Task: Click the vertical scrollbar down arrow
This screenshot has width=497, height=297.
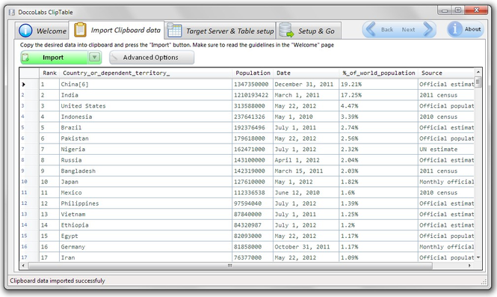Action: pyautogui.click(x=478, y=257)
